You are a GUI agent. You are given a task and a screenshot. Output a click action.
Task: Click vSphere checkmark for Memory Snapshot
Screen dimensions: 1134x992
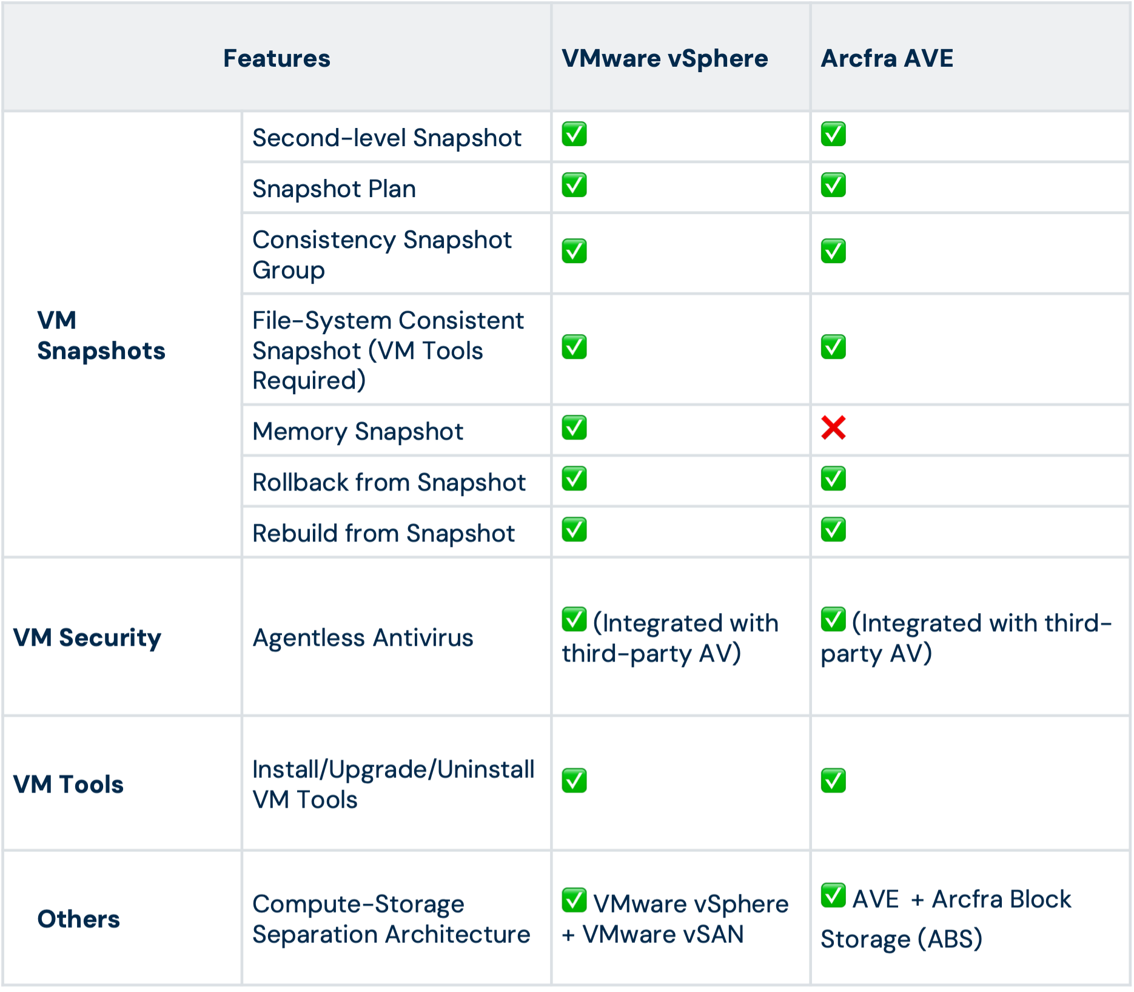point(574,427)
